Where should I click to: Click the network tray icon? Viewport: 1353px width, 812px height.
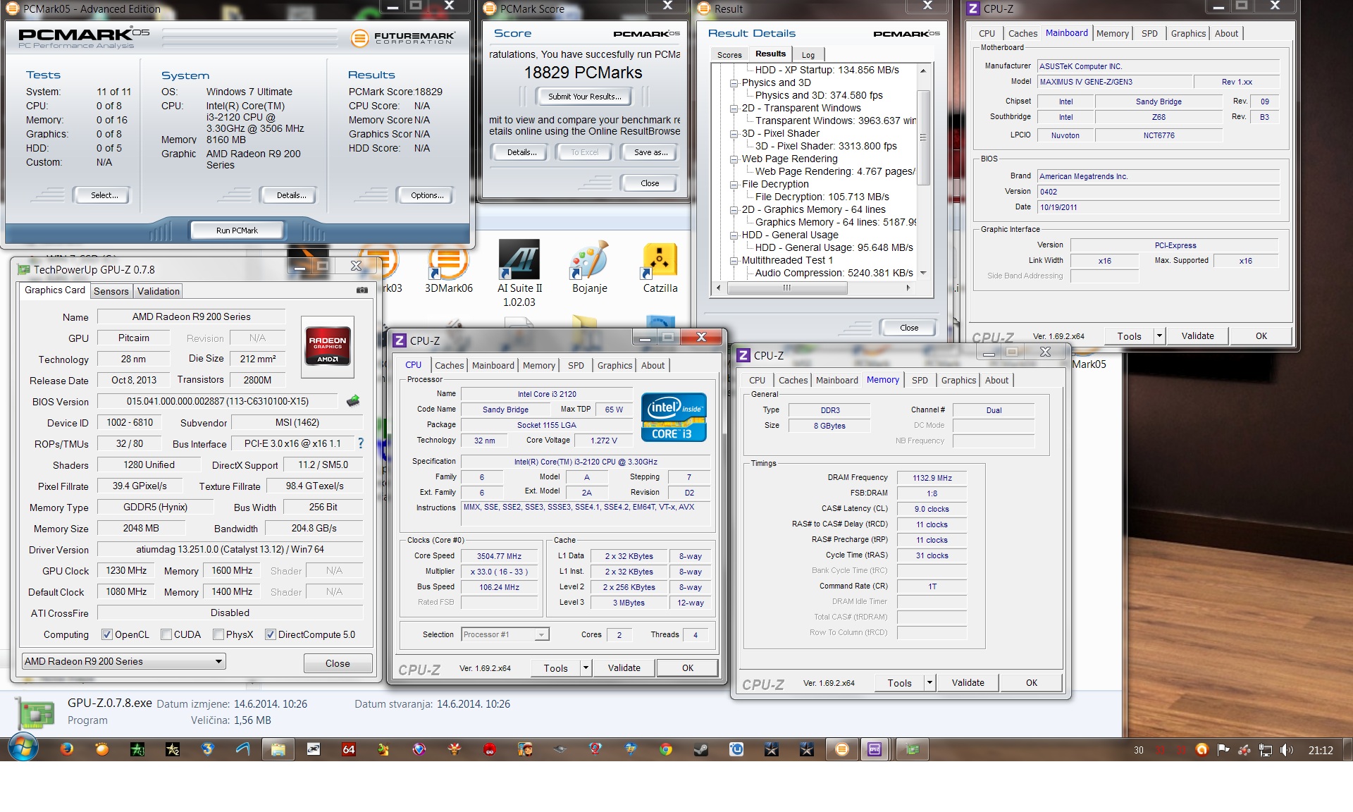click(1266, 750)
